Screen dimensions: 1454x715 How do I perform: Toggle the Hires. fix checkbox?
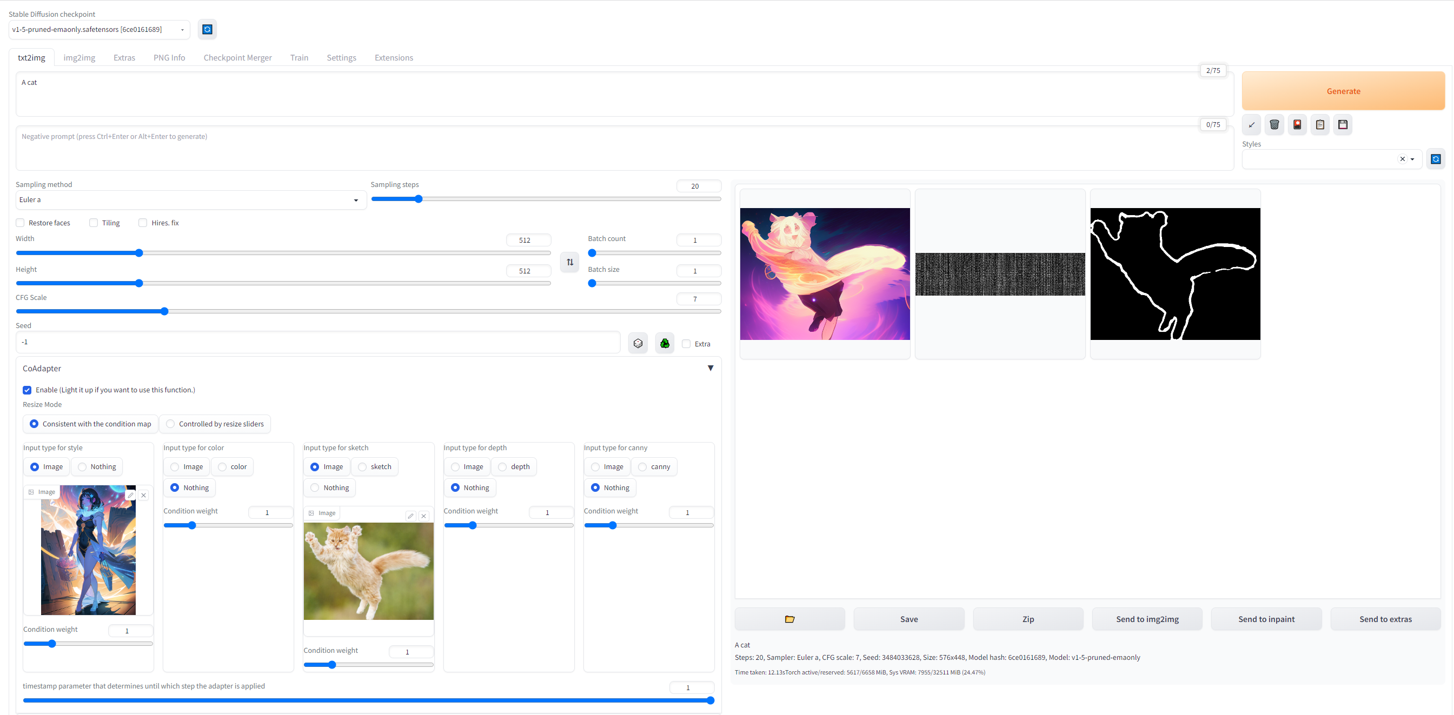pyautogui.click(x=143, y=223)
